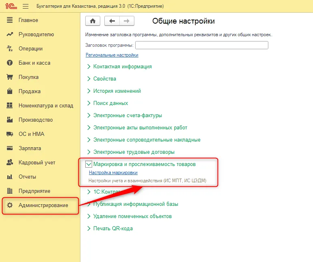Navigate back with the left arrow

[112, 21]
